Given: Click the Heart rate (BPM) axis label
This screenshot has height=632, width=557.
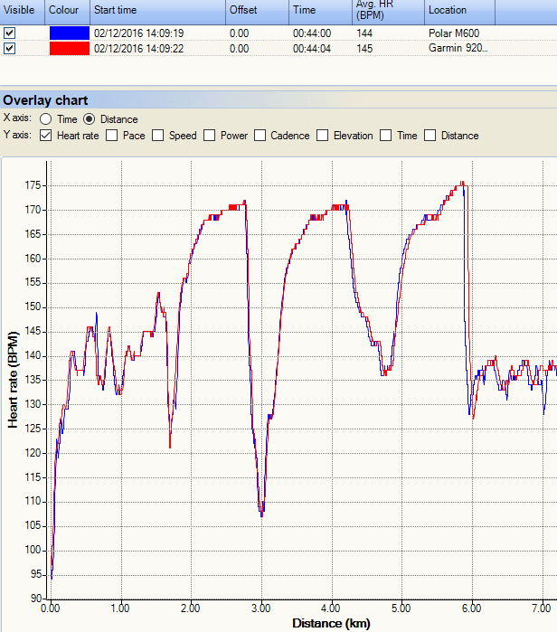Looking at the screenshot, I should (x=13, y=380).
